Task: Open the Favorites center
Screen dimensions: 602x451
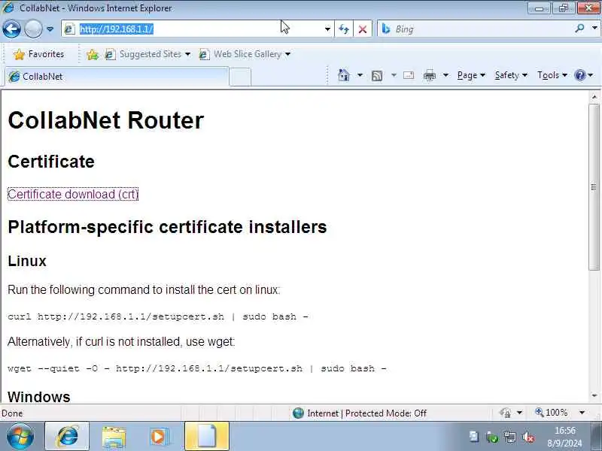Action: [39, 54]
